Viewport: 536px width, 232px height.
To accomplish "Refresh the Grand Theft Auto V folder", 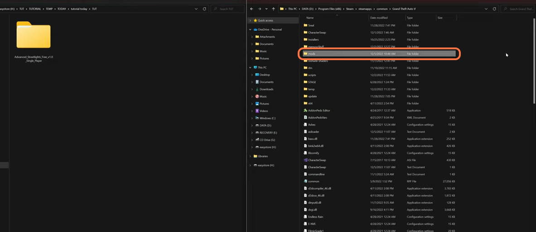I will (x=494, y=9).
